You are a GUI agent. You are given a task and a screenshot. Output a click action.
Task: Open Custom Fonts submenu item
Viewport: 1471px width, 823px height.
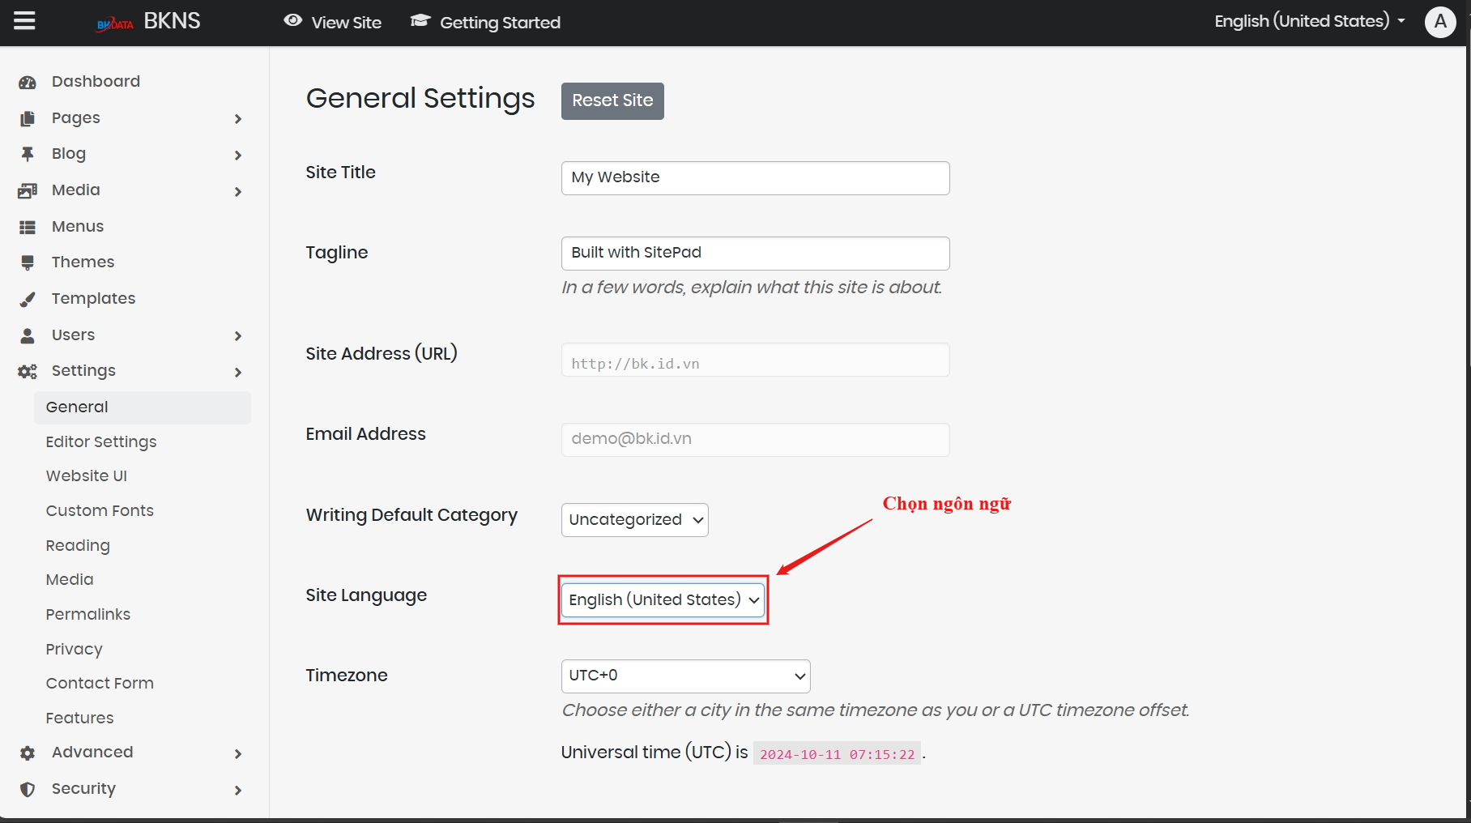tap(100, 510)
